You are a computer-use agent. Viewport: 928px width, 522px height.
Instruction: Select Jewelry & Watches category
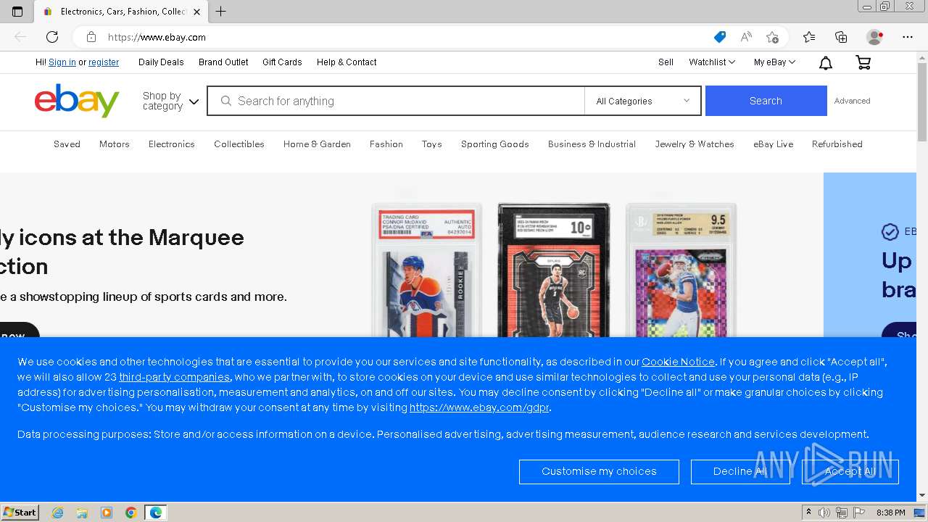[695, 144]
